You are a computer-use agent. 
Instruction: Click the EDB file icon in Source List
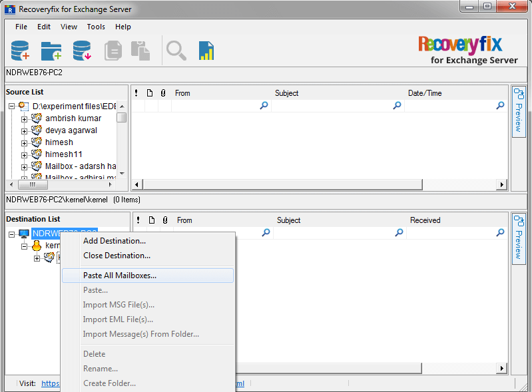tap(23, 106)
